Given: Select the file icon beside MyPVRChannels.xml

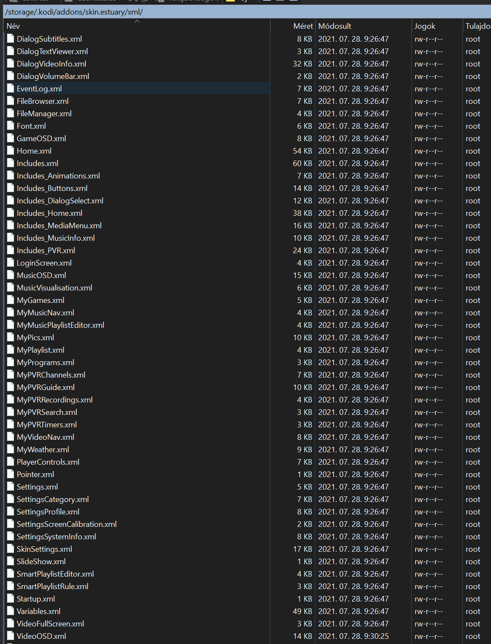Looking at the screenshot, I should coord(11,375).
